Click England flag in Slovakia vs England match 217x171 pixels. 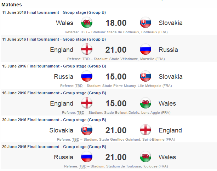coord(145,130)
